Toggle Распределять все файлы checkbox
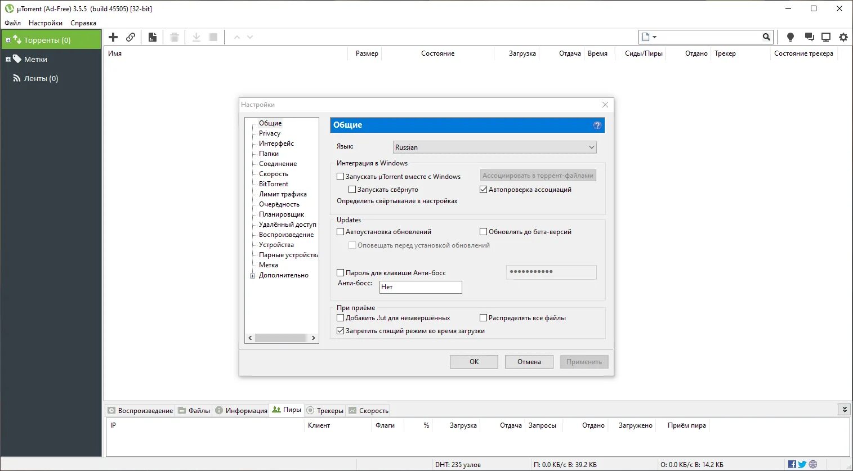The height and width of the screenshot is (471, 853). pos(483,317)
